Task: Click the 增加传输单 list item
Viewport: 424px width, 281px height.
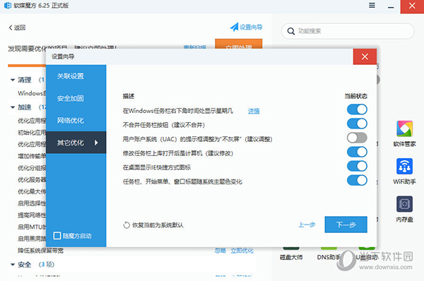Action: point(32,156)
